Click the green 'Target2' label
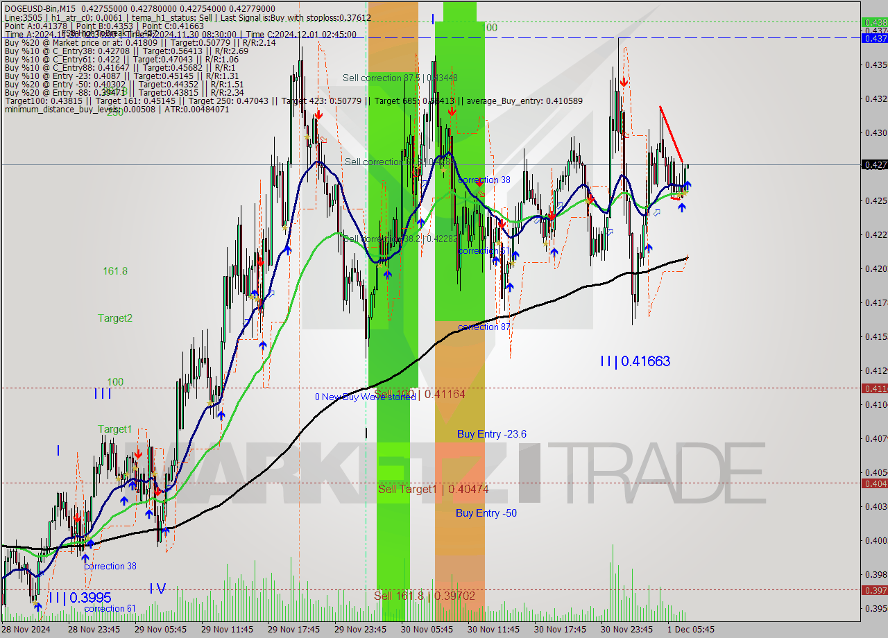 [114, 318]
